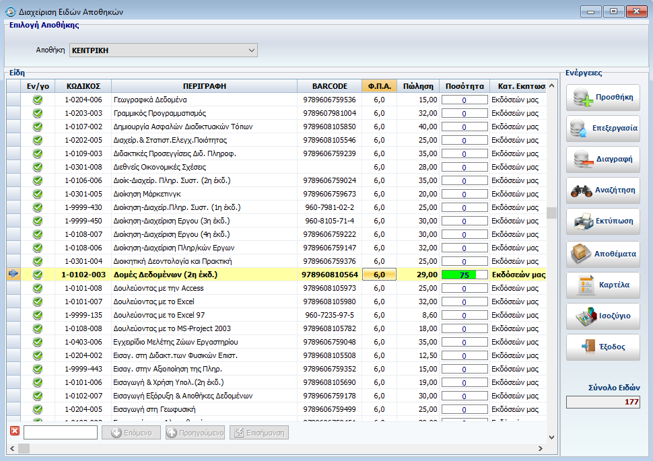Sort by BARCODE column header
This screenshot has height=461, width=653.
point(329,86)
